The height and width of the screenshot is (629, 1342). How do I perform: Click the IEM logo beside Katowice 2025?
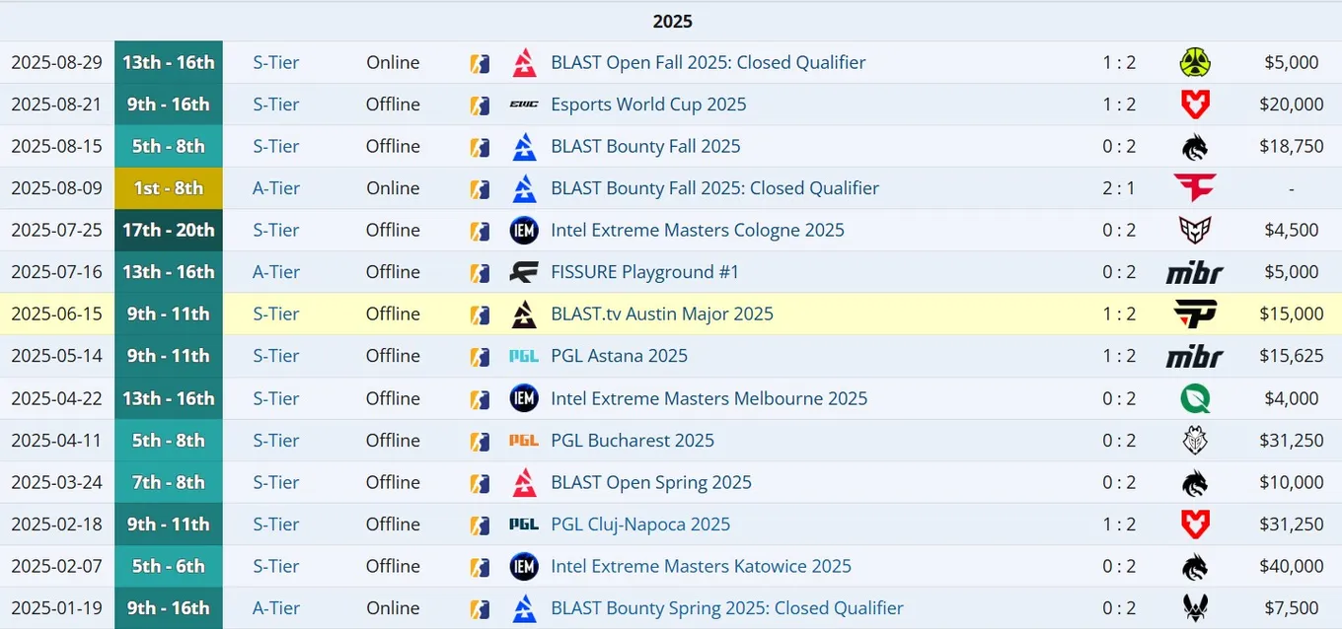click(524, 566)
